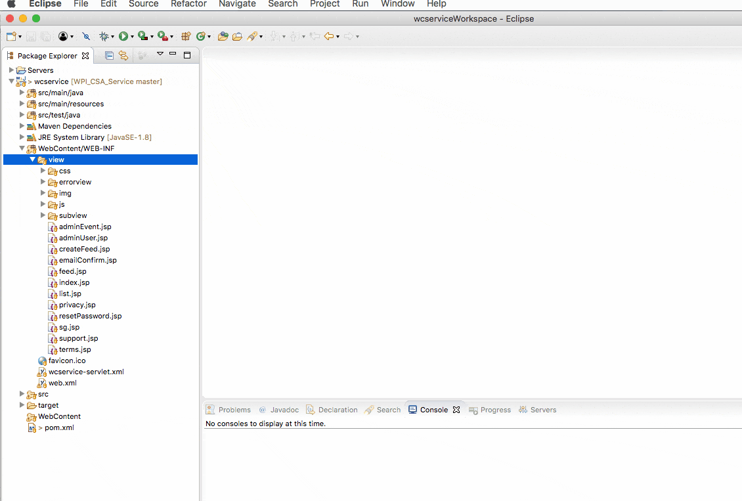Expand the src/main/java folder
742x501 pixels.
point(22,92)
